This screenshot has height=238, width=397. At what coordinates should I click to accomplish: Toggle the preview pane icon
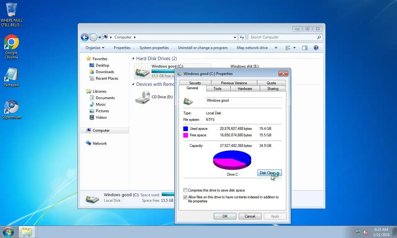pyautogui.click(x=305, y=48)
